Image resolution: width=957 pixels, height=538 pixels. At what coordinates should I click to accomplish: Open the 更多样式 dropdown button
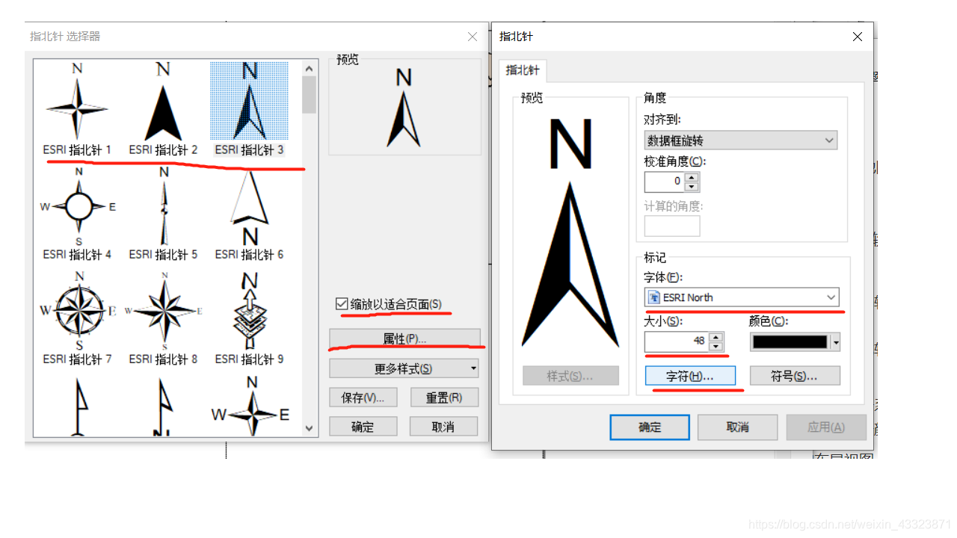click(x=404, y=368)
